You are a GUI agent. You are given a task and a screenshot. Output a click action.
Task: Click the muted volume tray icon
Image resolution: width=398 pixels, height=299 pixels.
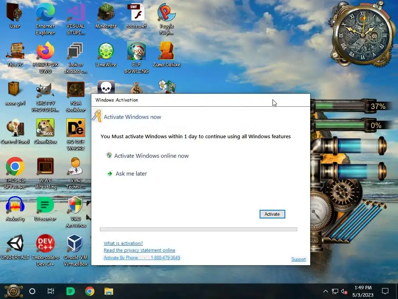click(344, 291)
